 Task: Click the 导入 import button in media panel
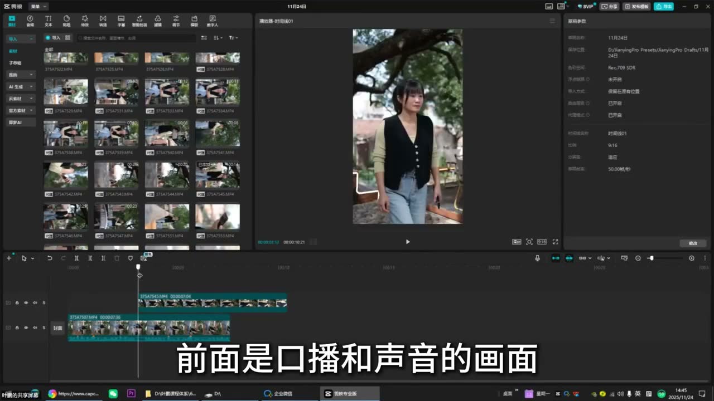pyautogui.click(x=53, y=38)
